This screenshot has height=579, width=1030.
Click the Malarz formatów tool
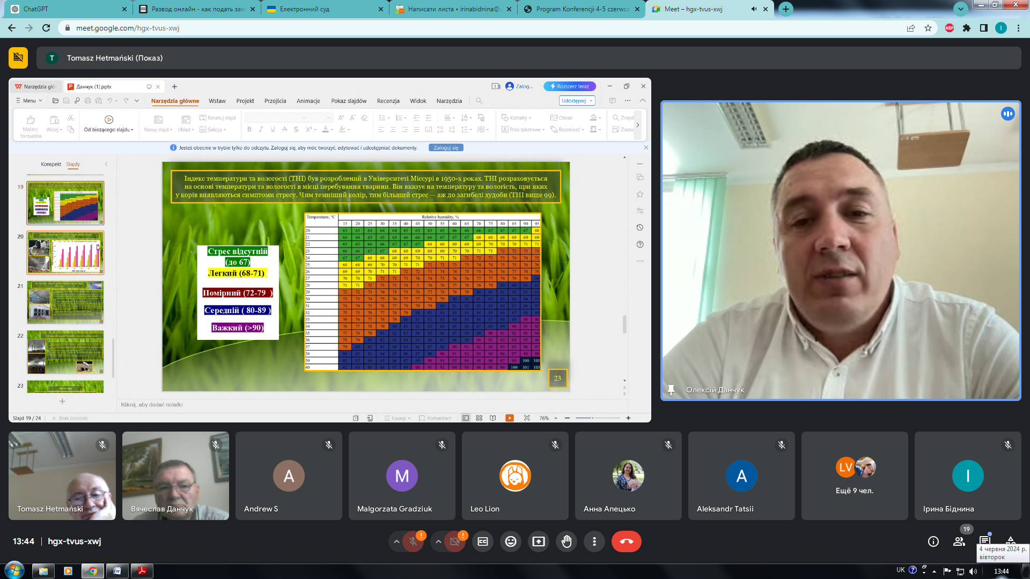coord(31,127)
